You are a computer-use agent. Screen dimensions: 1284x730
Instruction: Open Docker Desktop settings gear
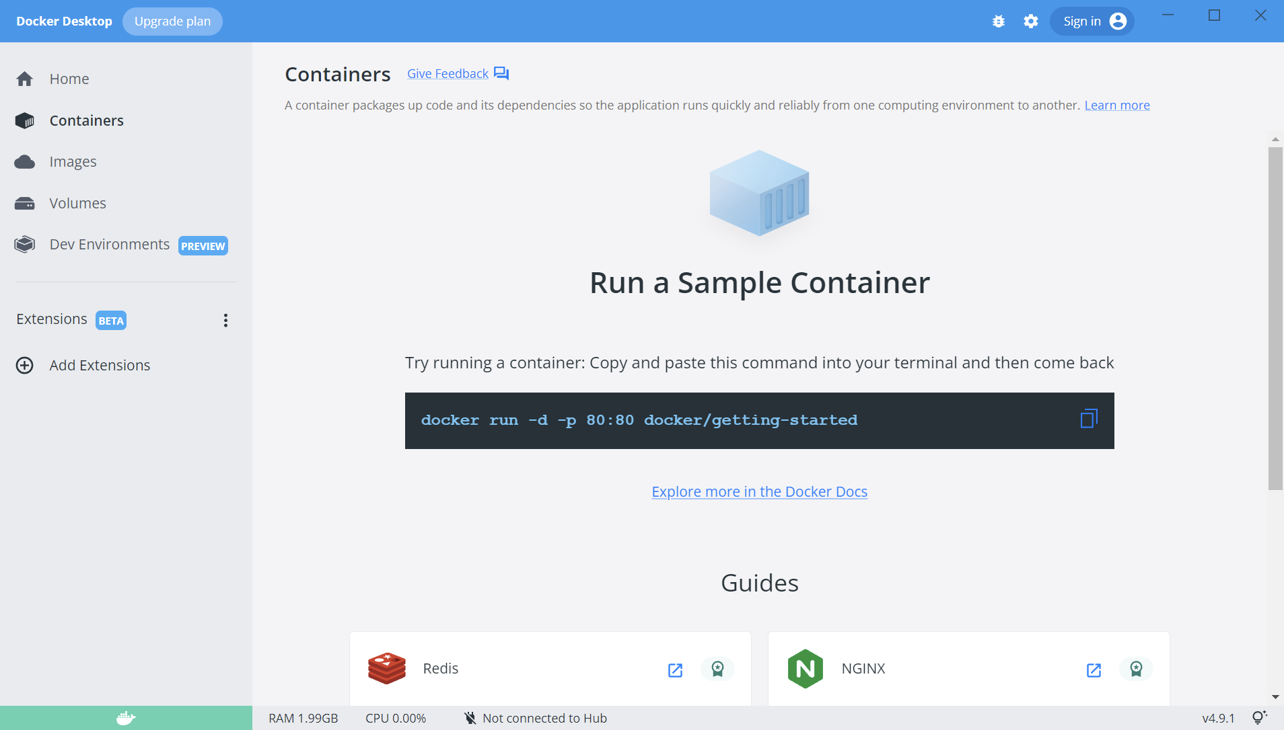click(1031, 21)
